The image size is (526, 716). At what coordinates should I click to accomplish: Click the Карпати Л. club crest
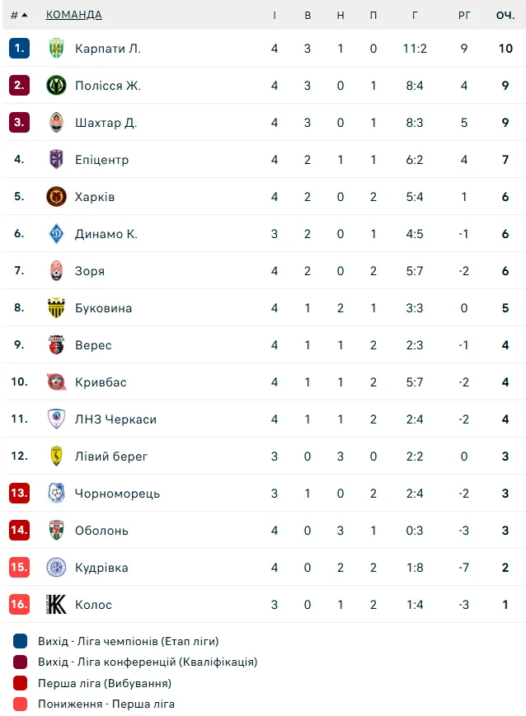[56, 49]
